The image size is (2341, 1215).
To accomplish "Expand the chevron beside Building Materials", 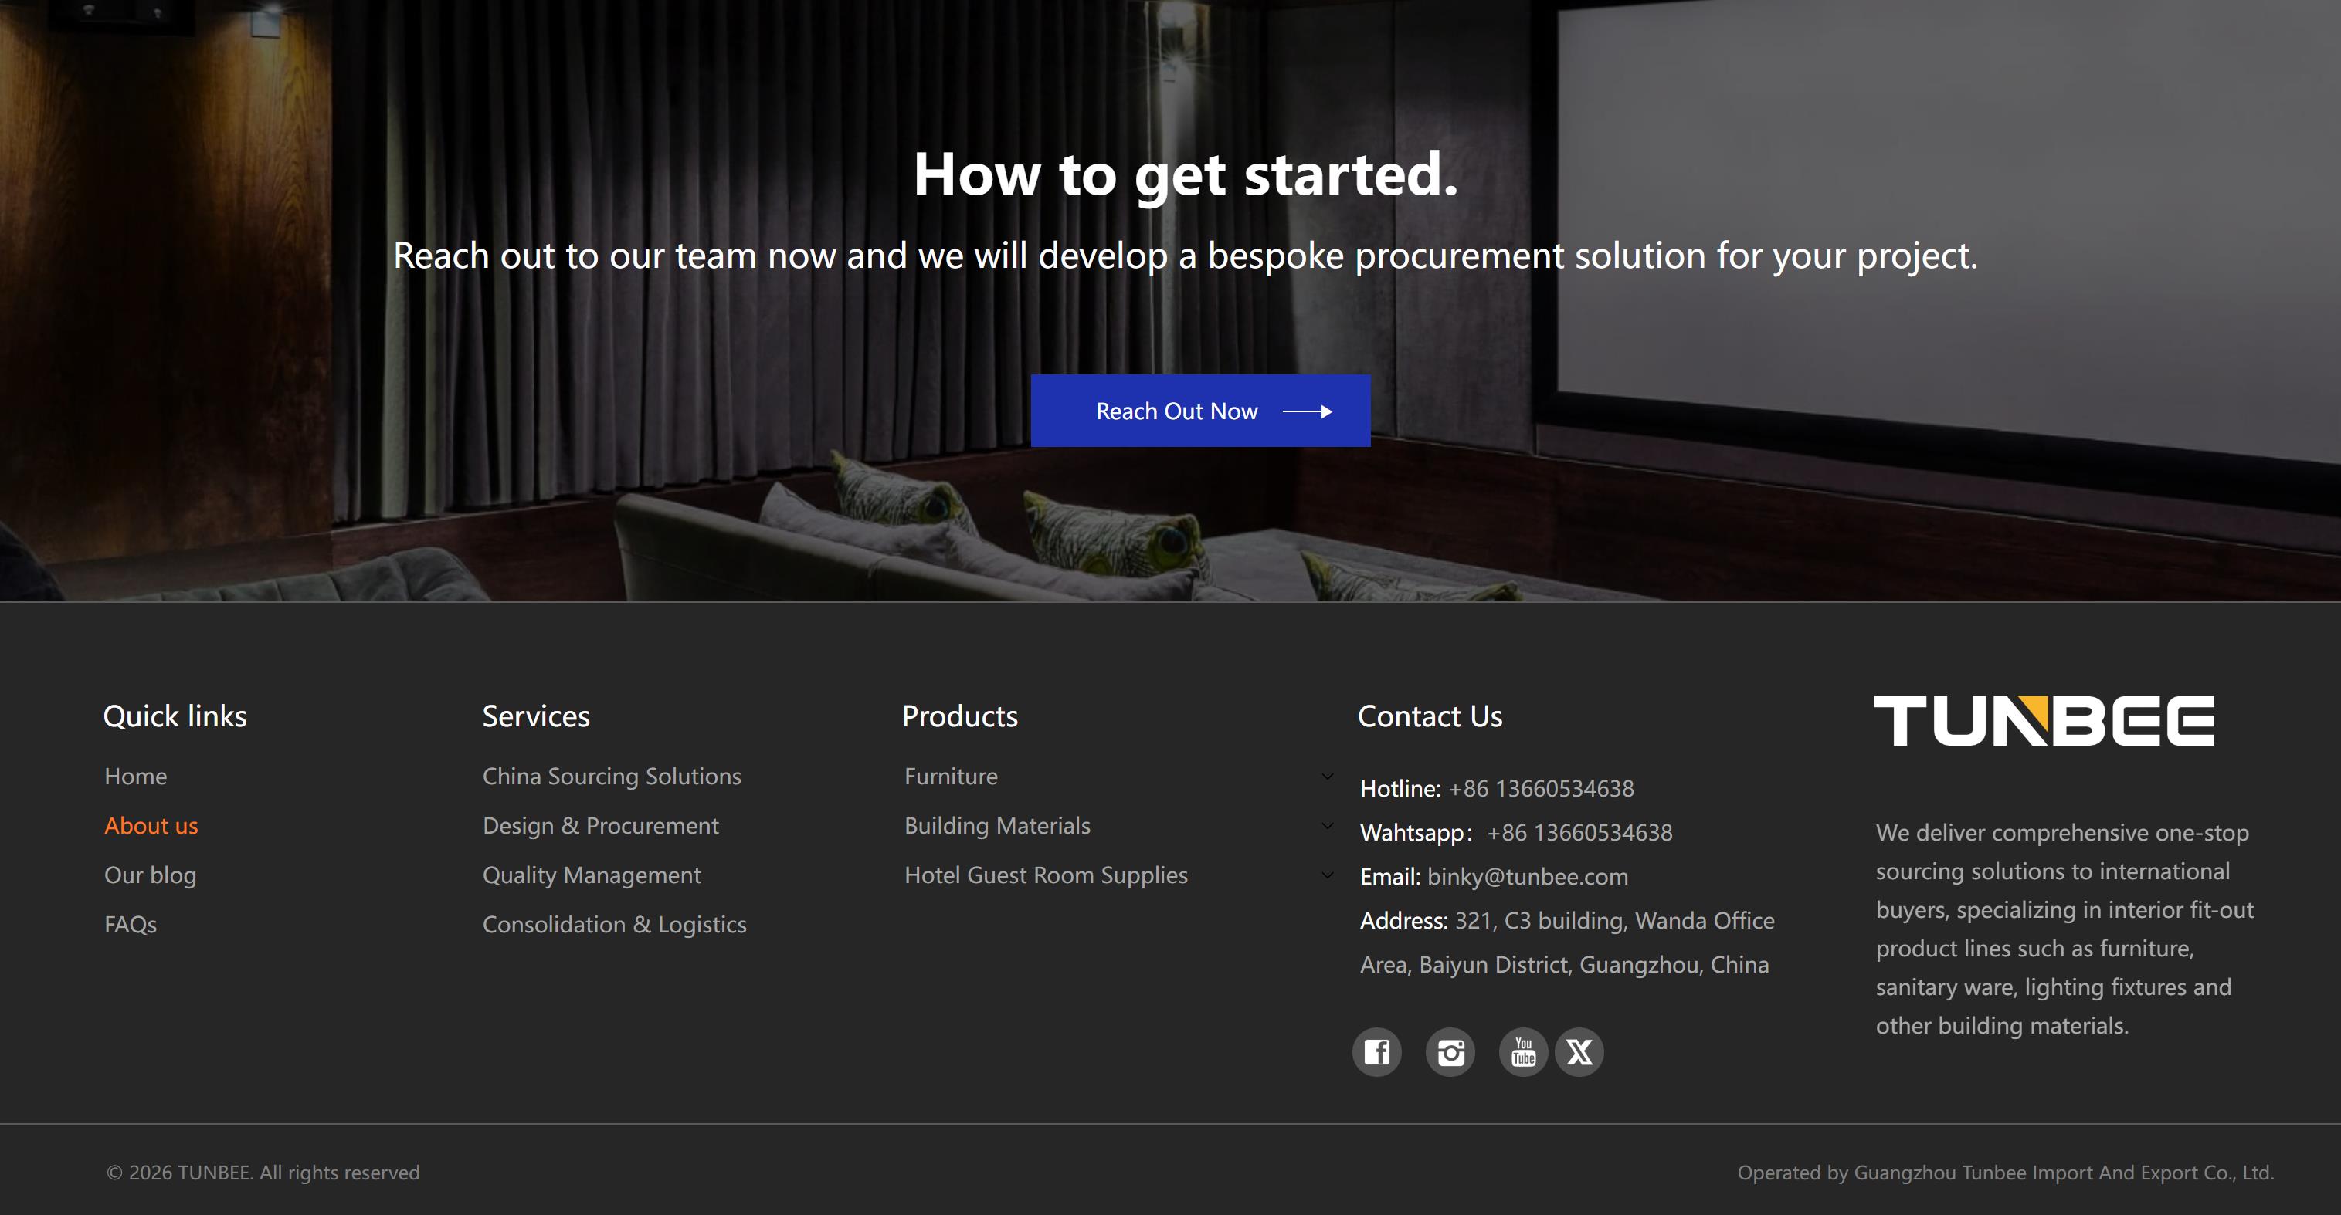I will click(1328, 825).
